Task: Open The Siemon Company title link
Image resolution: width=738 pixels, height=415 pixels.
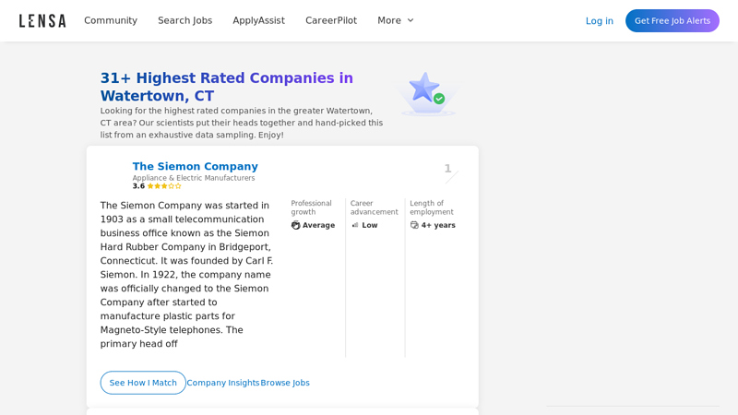Action: pos(195,166)
